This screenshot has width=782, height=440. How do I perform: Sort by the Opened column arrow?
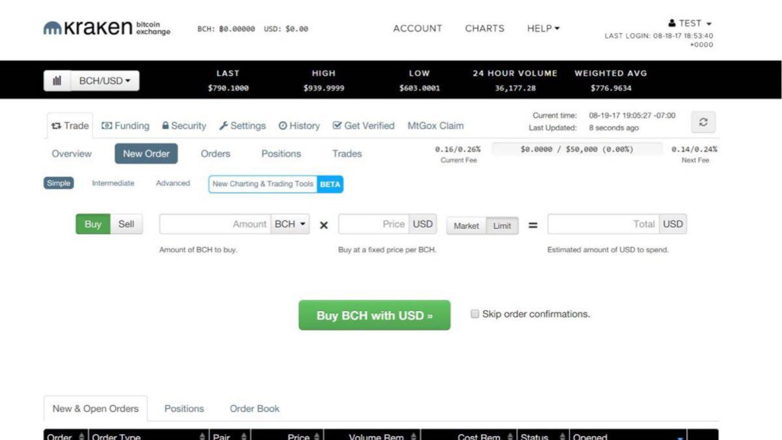tap(680, 438)
